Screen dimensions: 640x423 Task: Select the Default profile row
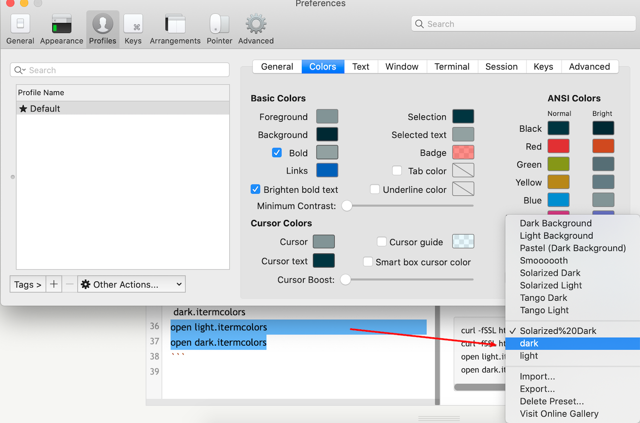123,108
